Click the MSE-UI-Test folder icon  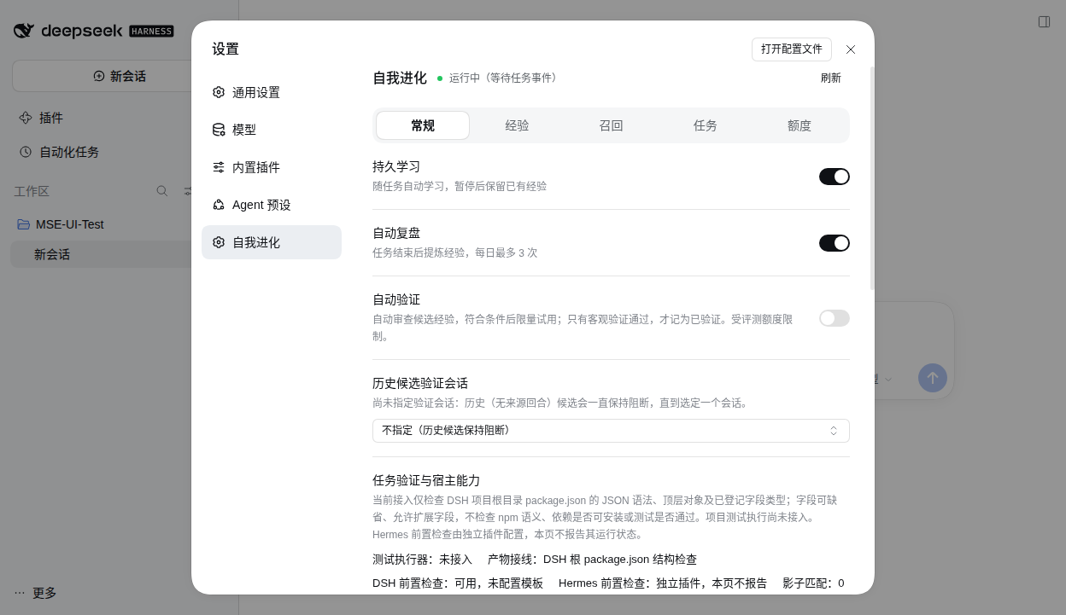(24, 224)
